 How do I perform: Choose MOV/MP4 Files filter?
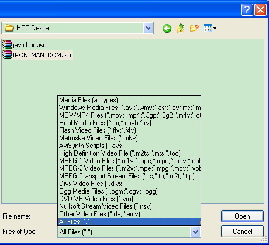(x=129, y=115)
